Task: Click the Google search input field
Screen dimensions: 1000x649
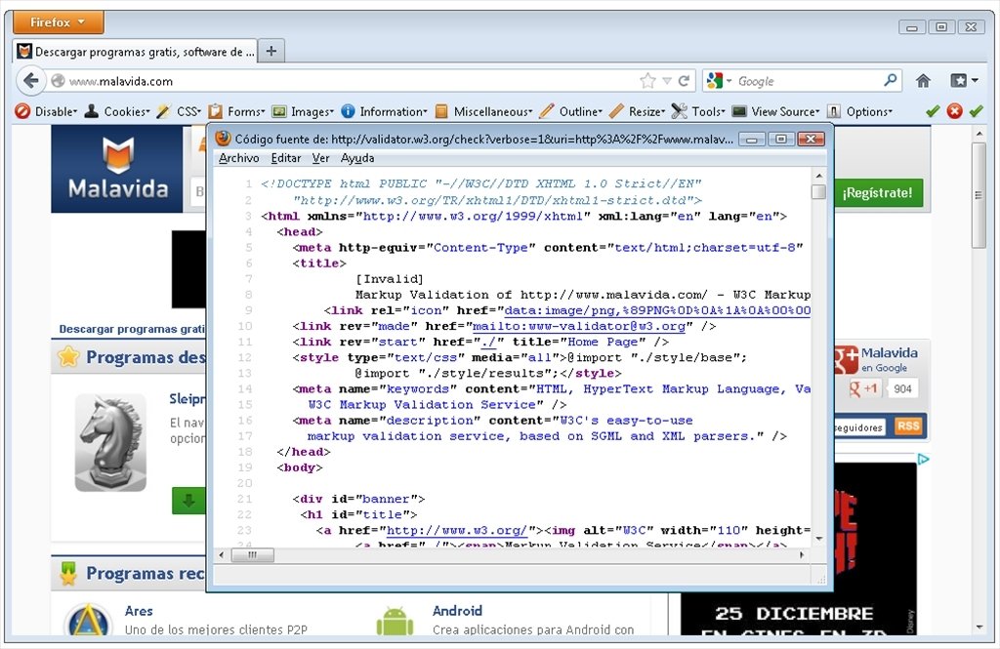Action: [807, 81]
